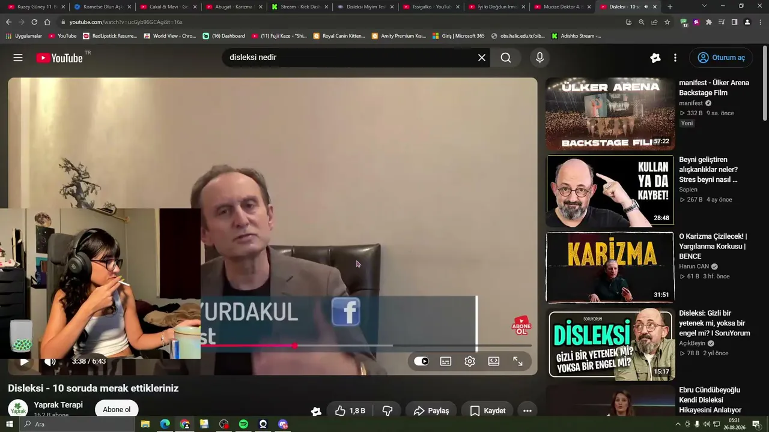Click the YouTube search magnifier button
769x432 pixels.
pos(506,58)
